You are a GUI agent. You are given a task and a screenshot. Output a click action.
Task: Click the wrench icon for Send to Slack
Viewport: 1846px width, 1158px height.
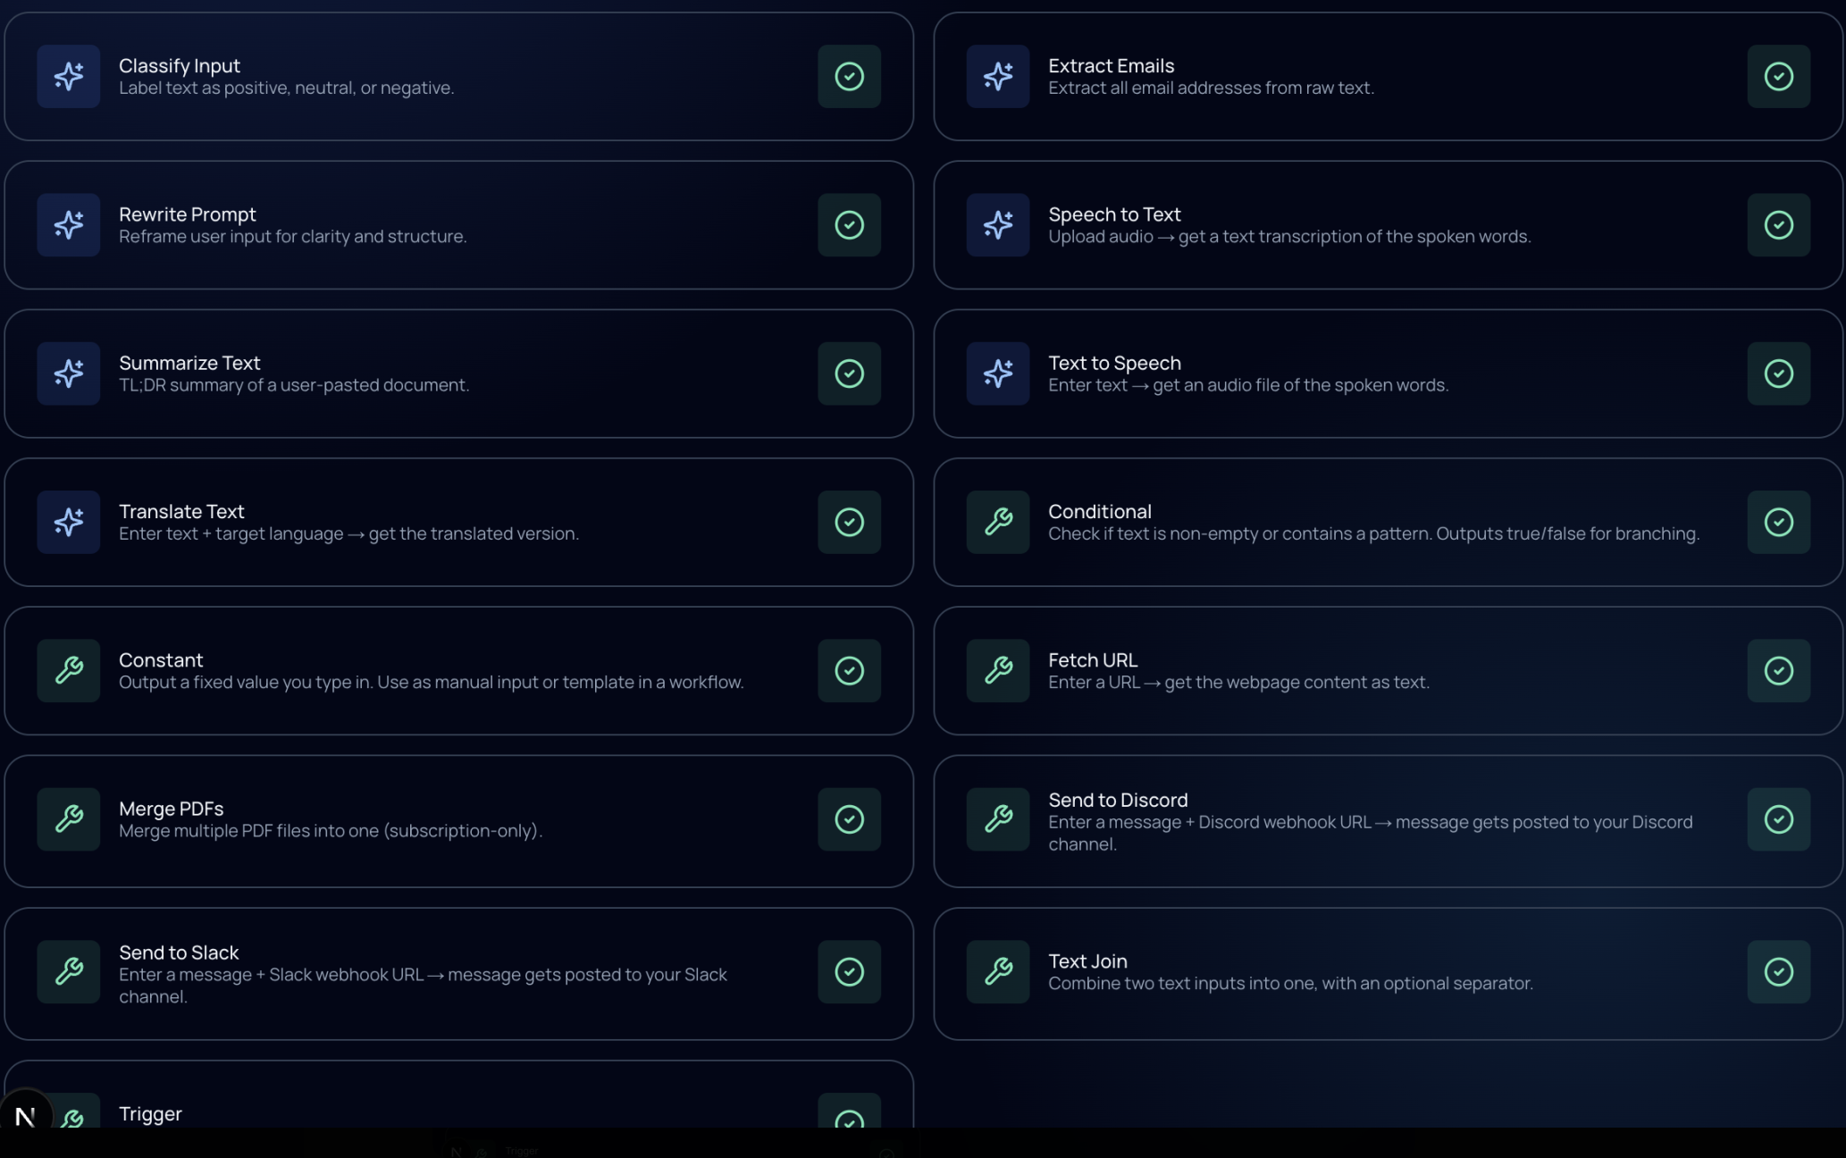69,971
